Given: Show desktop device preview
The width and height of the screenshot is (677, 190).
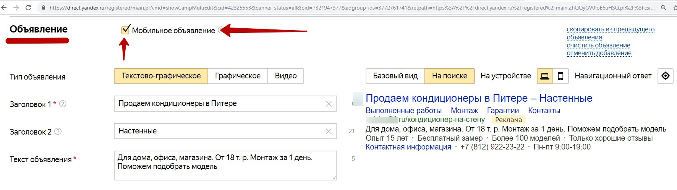Looking at the screenshot, I should 545,76.
